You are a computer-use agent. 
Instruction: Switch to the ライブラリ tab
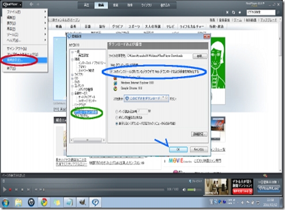(x=146, y=5)
